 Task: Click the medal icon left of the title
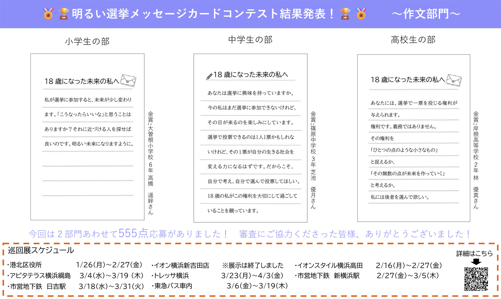pos(48,14)
